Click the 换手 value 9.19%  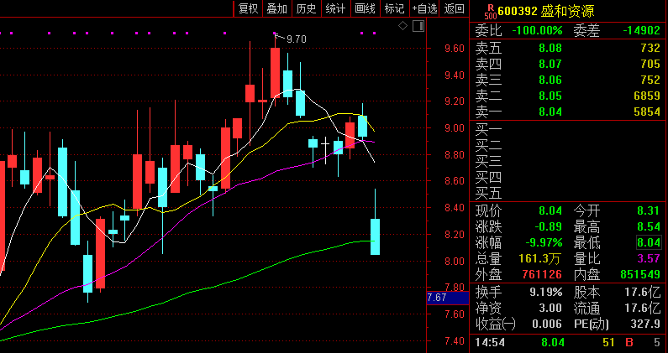click(x=545, y=292)
